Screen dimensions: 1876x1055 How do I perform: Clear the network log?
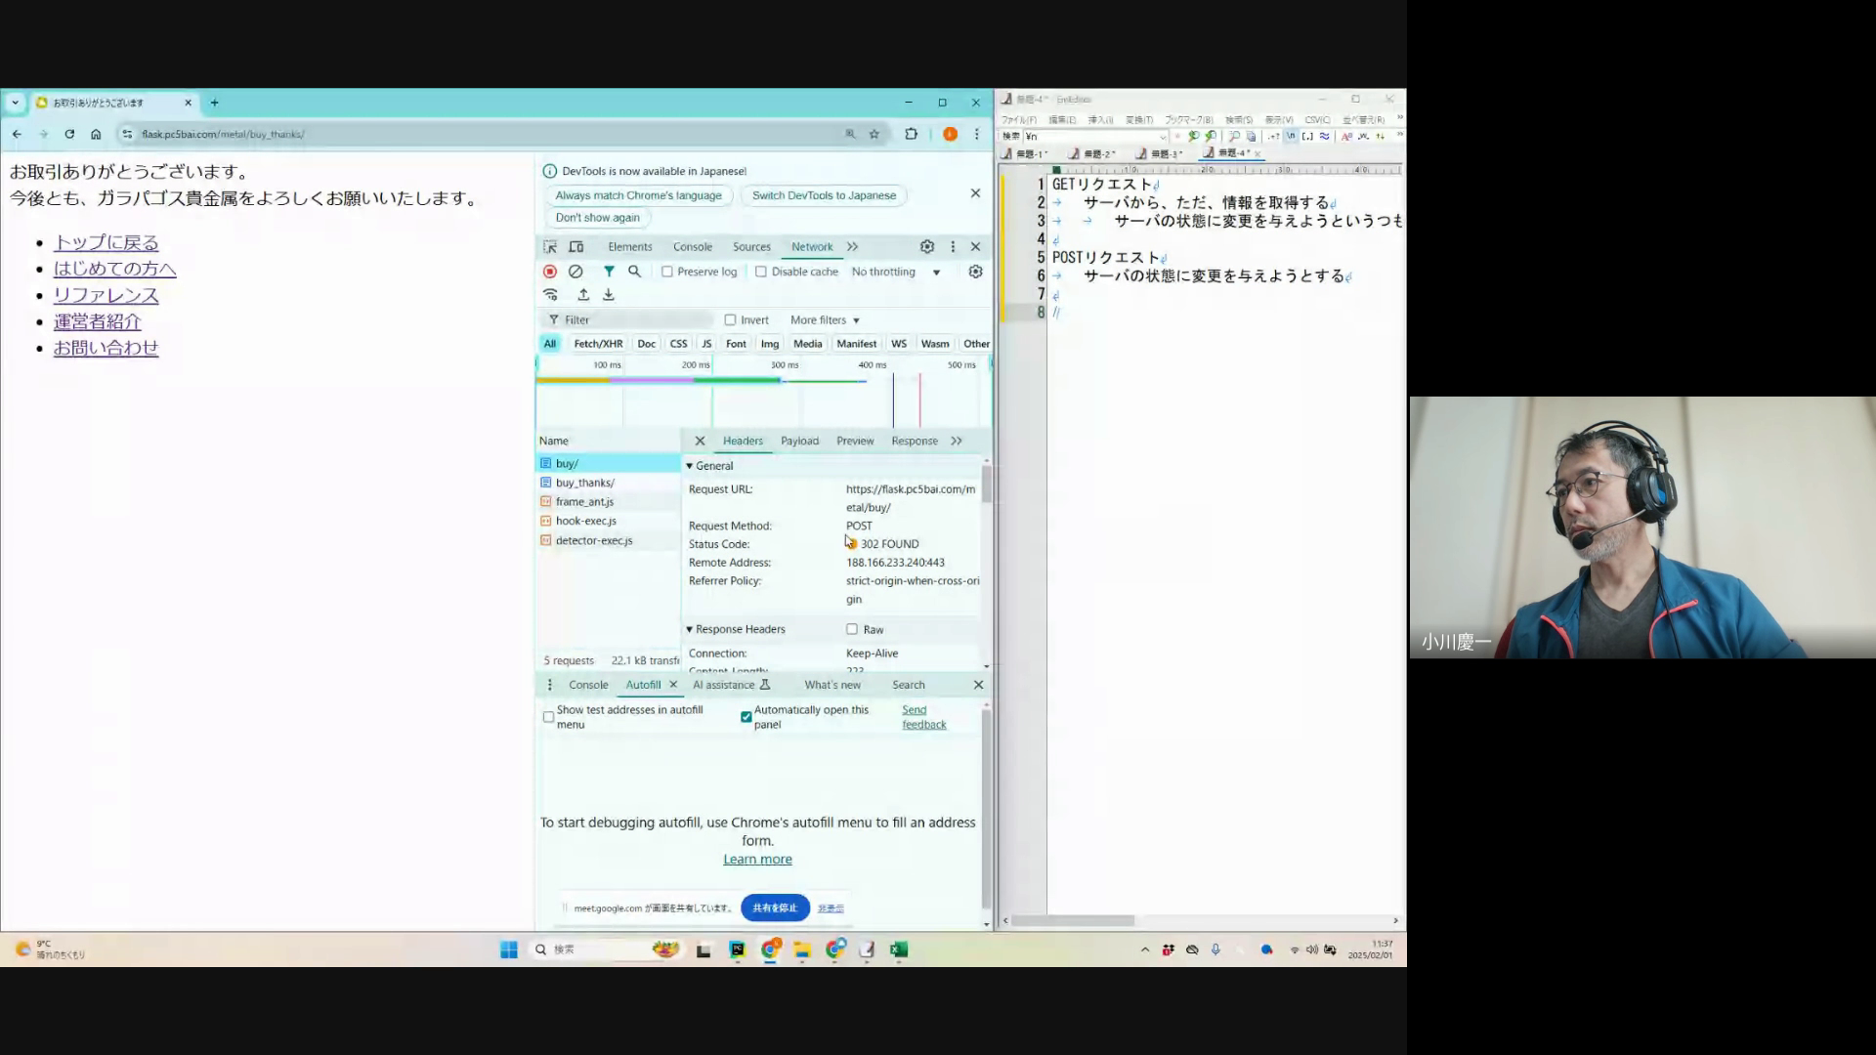(x=576, y=272)
